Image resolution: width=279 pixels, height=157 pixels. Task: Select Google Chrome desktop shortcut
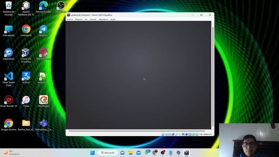[8, 125]
